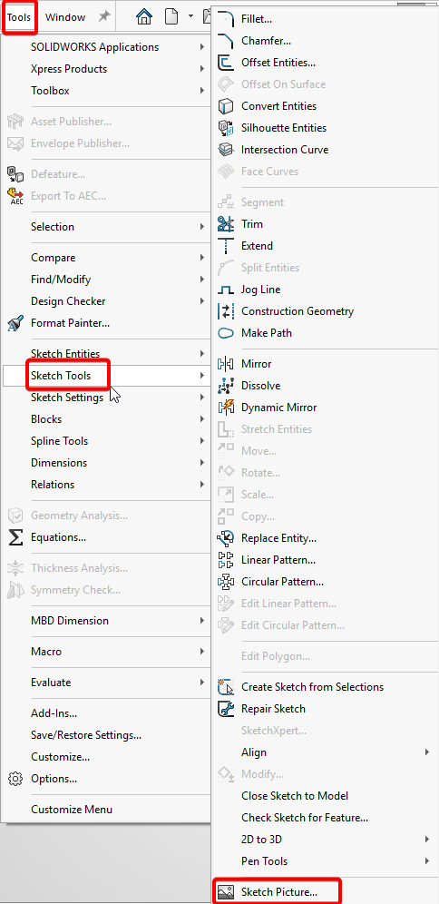Click the Home icon in toolbar
439x904 pixels.
point(144,17)
